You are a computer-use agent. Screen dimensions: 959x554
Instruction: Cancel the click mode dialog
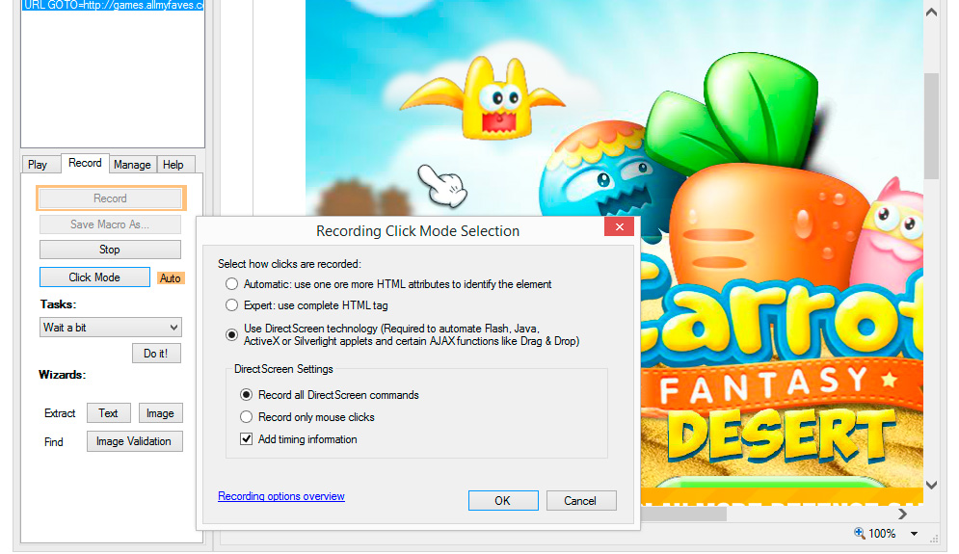[581, 501]
